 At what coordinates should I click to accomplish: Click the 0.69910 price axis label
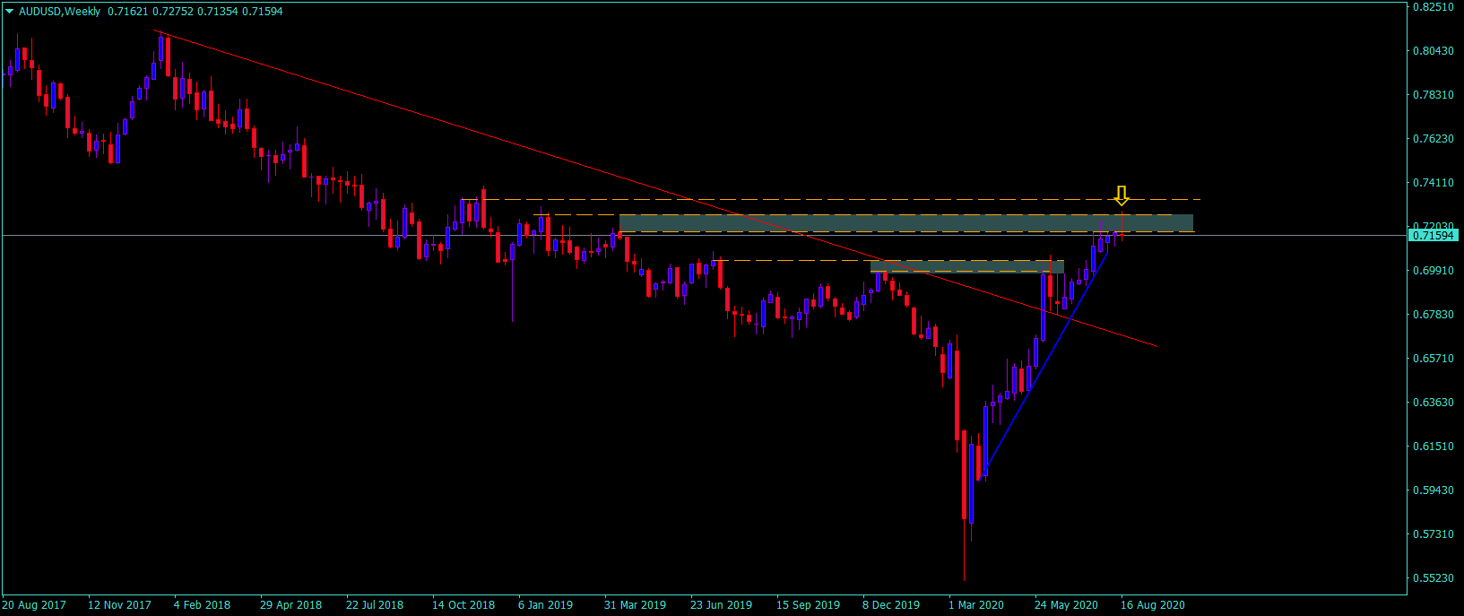pos(1433,271)
